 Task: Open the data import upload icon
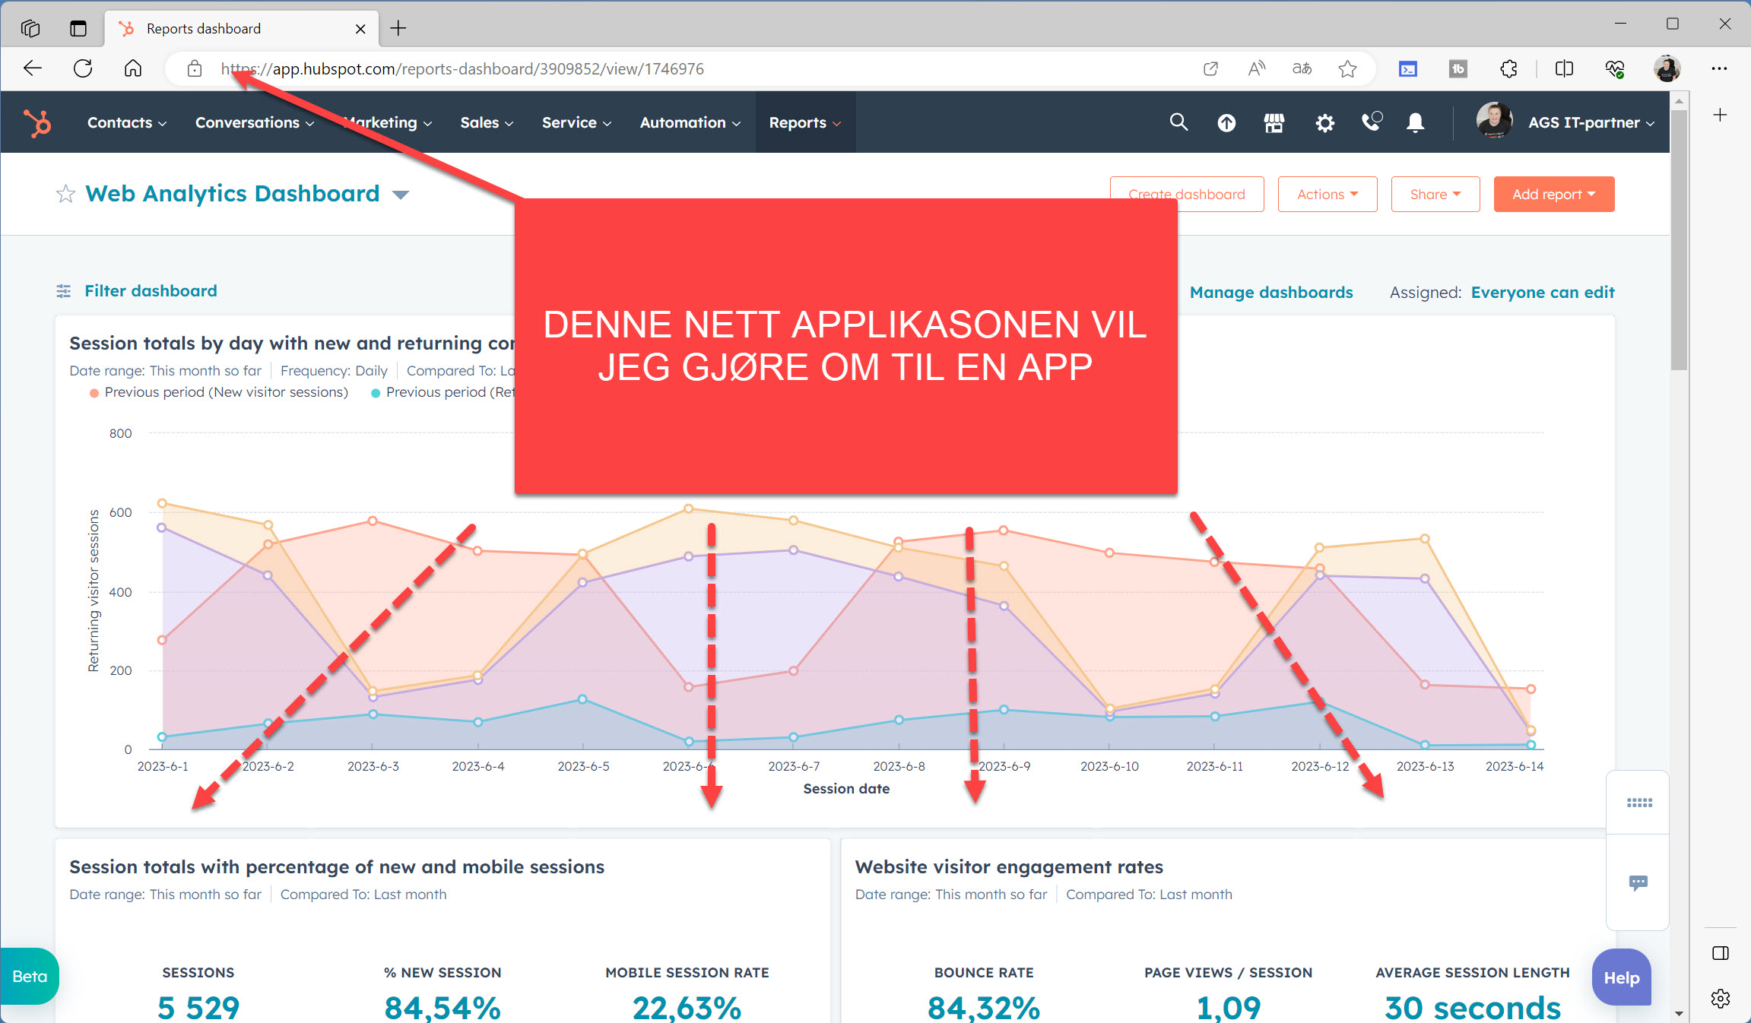[1226, 122]
